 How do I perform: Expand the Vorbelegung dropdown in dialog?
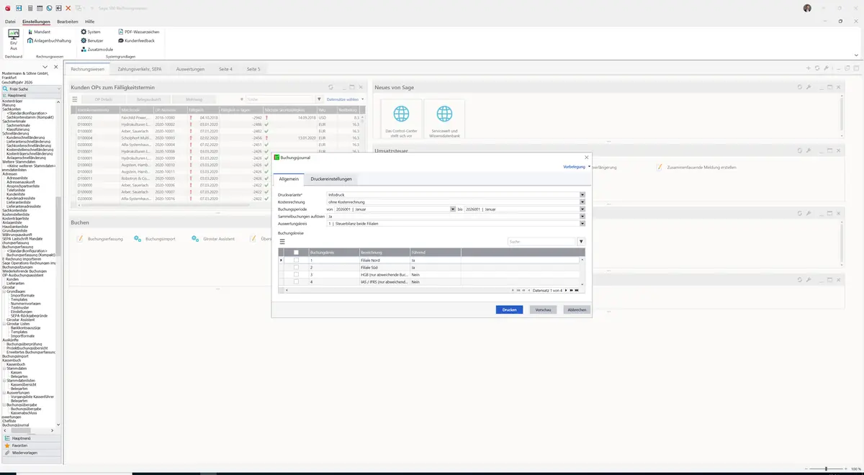tap(577, 166)
